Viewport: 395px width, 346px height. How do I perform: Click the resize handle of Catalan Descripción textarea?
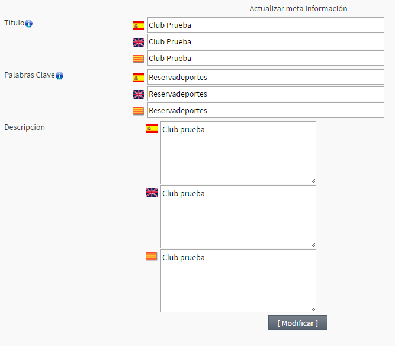313,309
